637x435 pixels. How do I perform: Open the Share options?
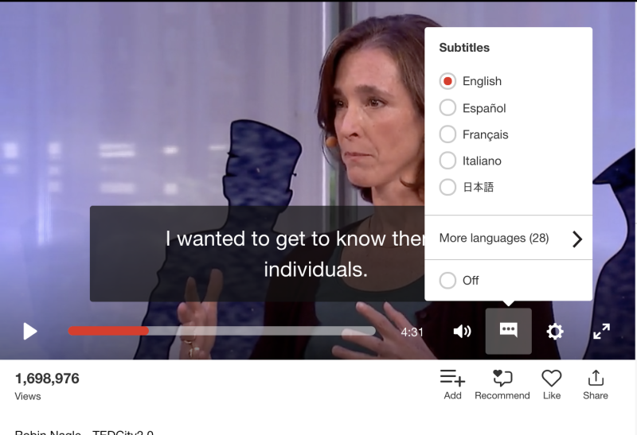point(595,384)
